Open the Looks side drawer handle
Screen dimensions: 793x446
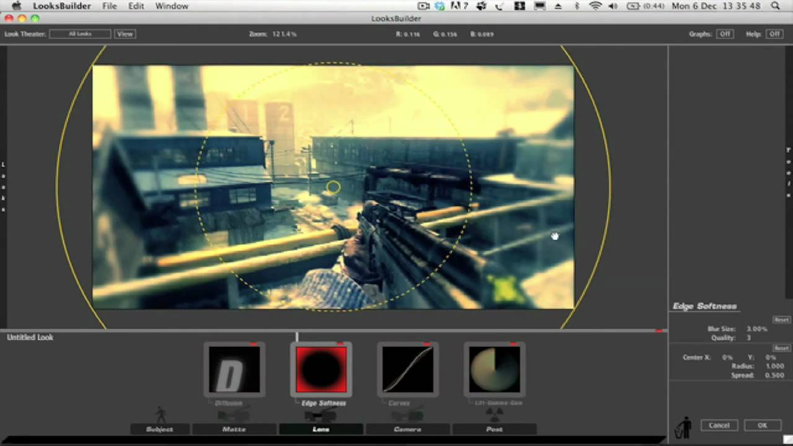click(3, 186)
